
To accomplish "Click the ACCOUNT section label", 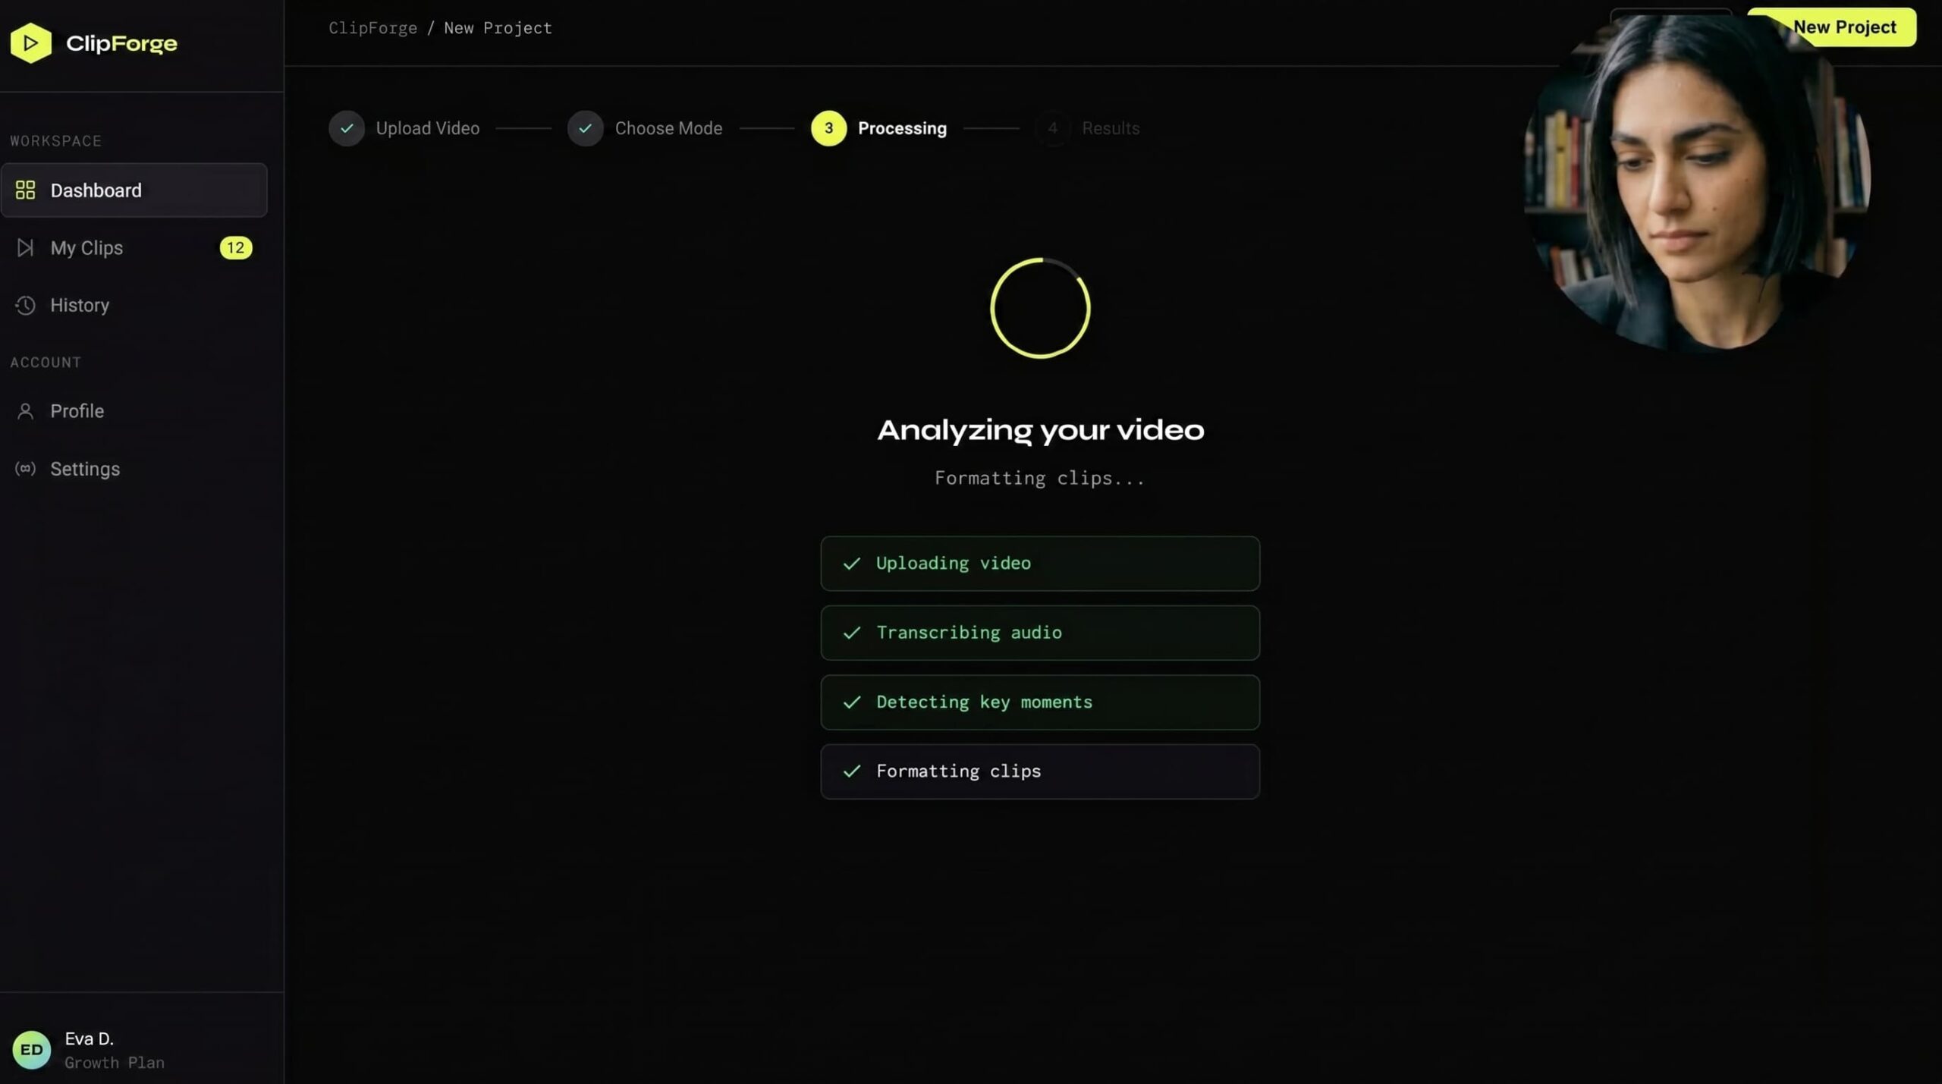I will (46, 363).
